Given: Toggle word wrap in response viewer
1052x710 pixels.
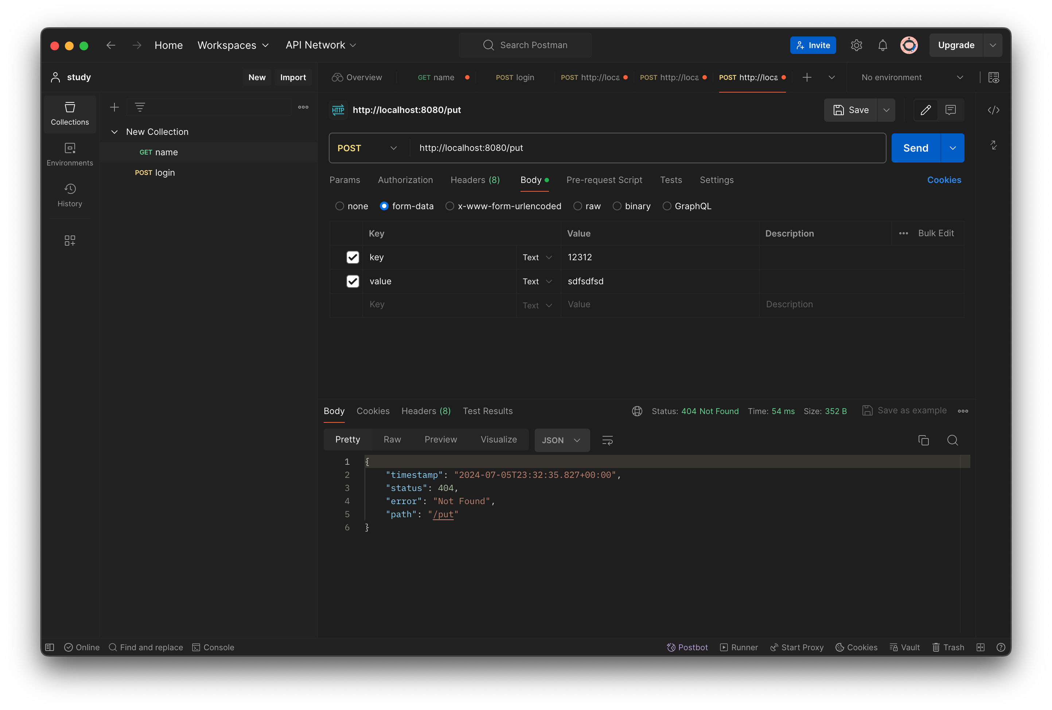Looking at the screenshot, I should [608, 440].
